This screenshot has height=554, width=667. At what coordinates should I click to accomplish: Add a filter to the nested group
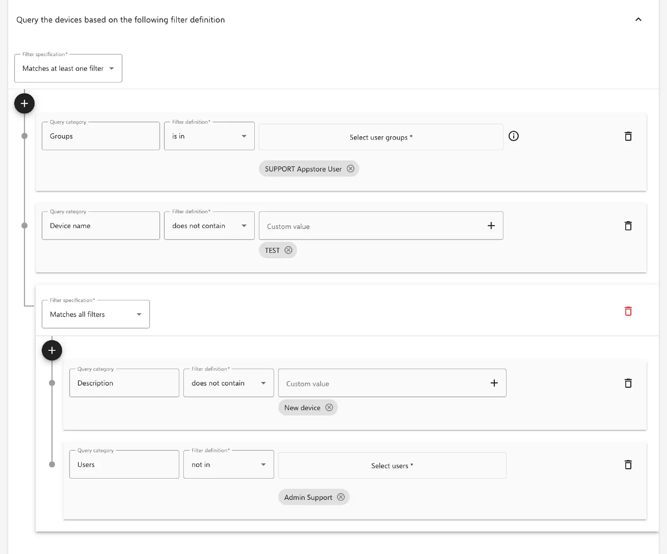coord(52,351)
